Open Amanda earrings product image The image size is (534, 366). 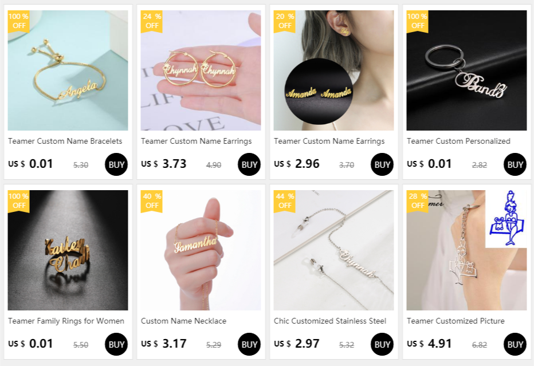[x=333, y=70]
